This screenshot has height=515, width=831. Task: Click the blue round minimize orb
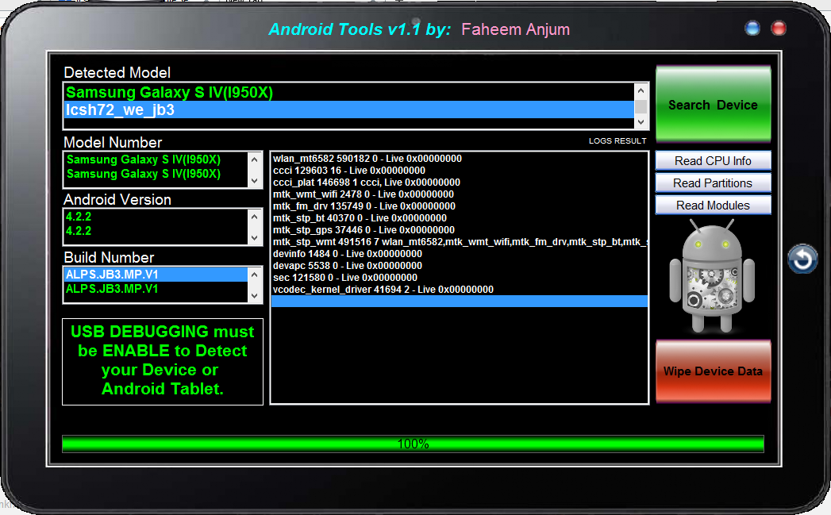(x=752, y=28)
